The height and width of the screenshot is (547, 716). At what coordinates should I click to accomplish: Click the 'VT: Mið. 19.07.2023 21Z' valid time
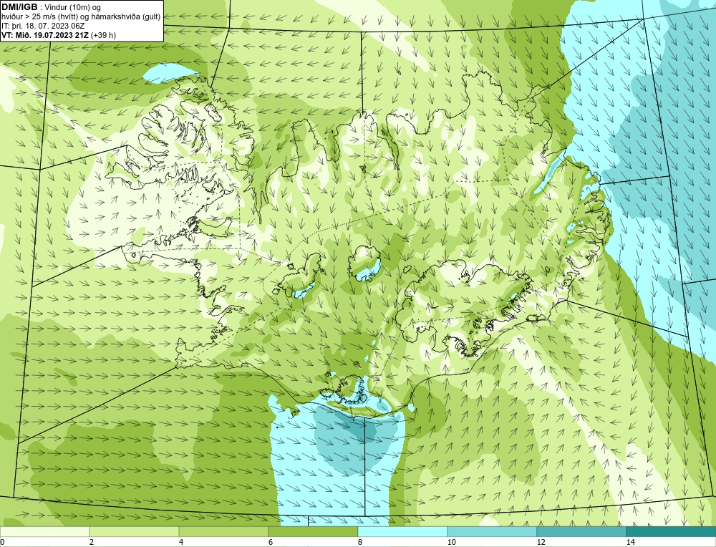click(x=46, y=35)
